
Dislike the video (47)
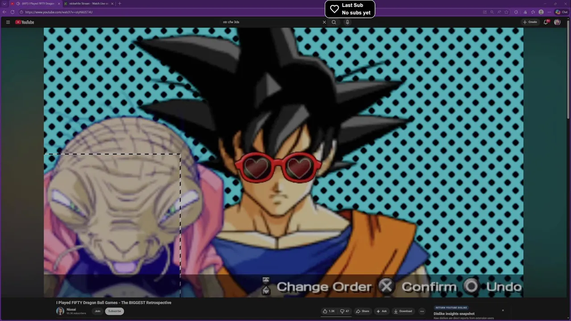click(x=345, y=311)
